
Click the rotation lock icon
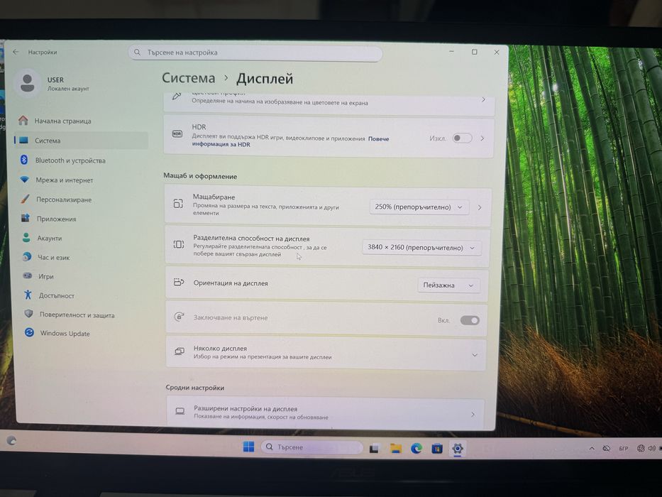[179, 317]
